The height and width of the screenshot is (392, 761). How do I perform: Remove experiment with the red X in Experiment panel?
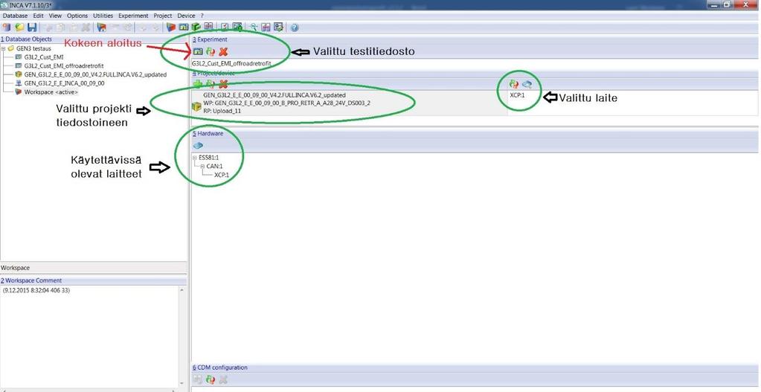(x=223, y=51)
